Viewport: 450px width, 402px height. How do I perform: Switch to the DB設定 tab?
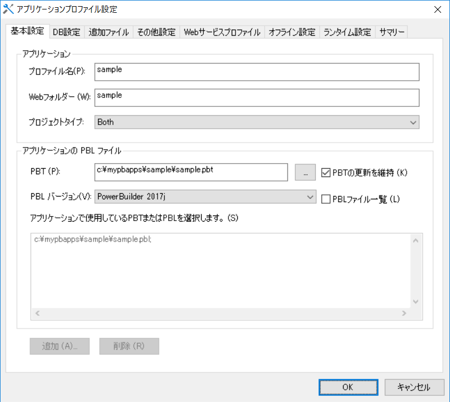pyautogui.click(x=66, y=32)
